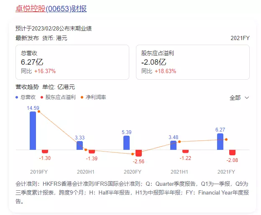The image size is (261, 215).
Task: Click the +16.37% year-over-year value
Action: tap(45, 71)
